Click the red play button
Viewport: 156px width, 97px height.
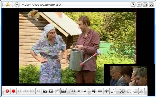pyautogui.click(x=7, y=91)
